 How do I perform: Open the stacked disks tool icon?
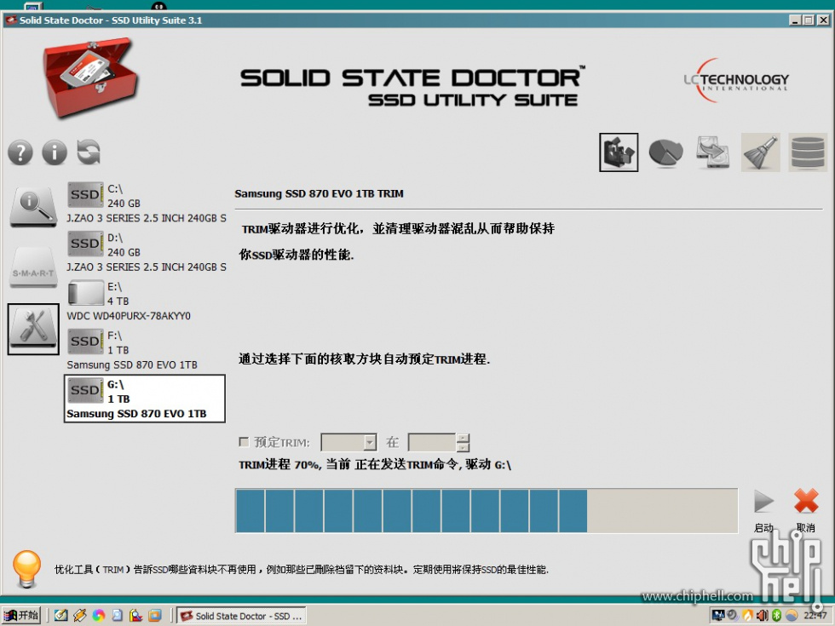(x=808, y=152)
